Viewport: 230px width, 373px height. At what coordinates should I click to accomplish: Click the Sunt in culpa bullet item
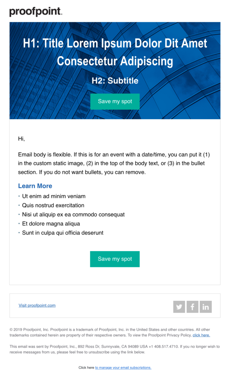click(x=62, y=233)
